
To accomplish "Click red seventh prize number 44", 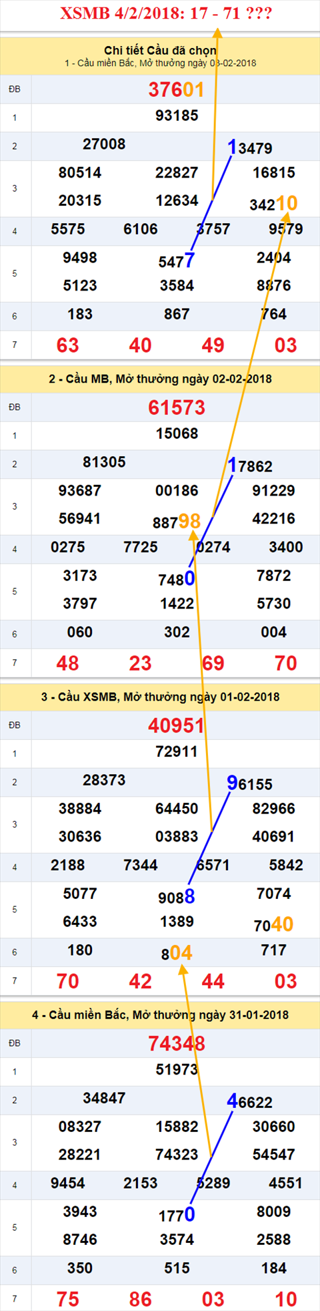I will 213,981.
